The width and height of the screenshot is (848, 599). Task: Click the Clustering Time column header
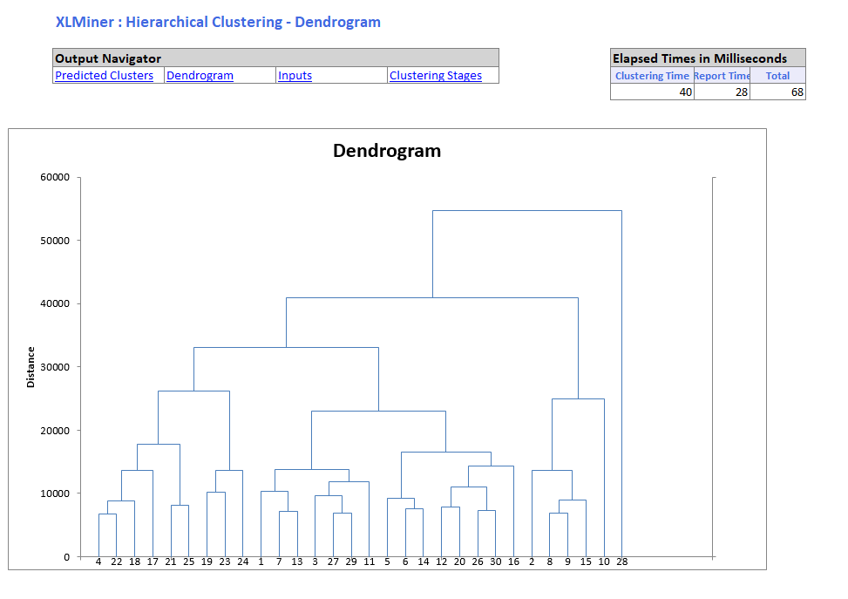coord(652,76)
